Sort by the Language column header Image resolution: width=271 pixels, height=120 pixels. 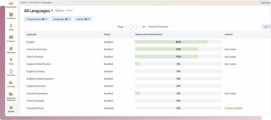coord(31,34)
